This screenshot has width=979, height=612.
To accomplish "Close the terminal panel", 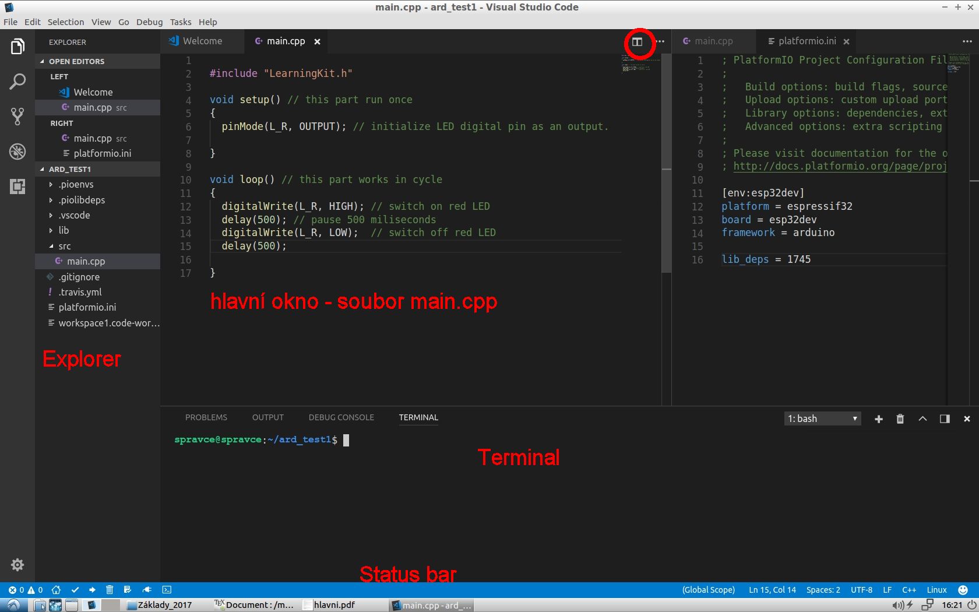I will click(967, 419).
